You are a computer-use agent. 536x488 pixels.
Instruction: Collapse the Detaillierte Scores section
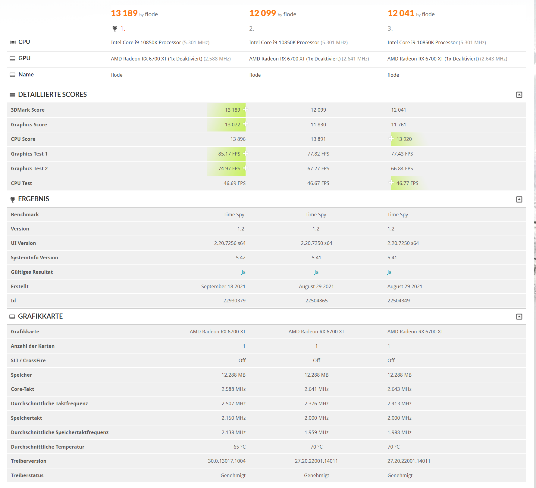point(519,95)
